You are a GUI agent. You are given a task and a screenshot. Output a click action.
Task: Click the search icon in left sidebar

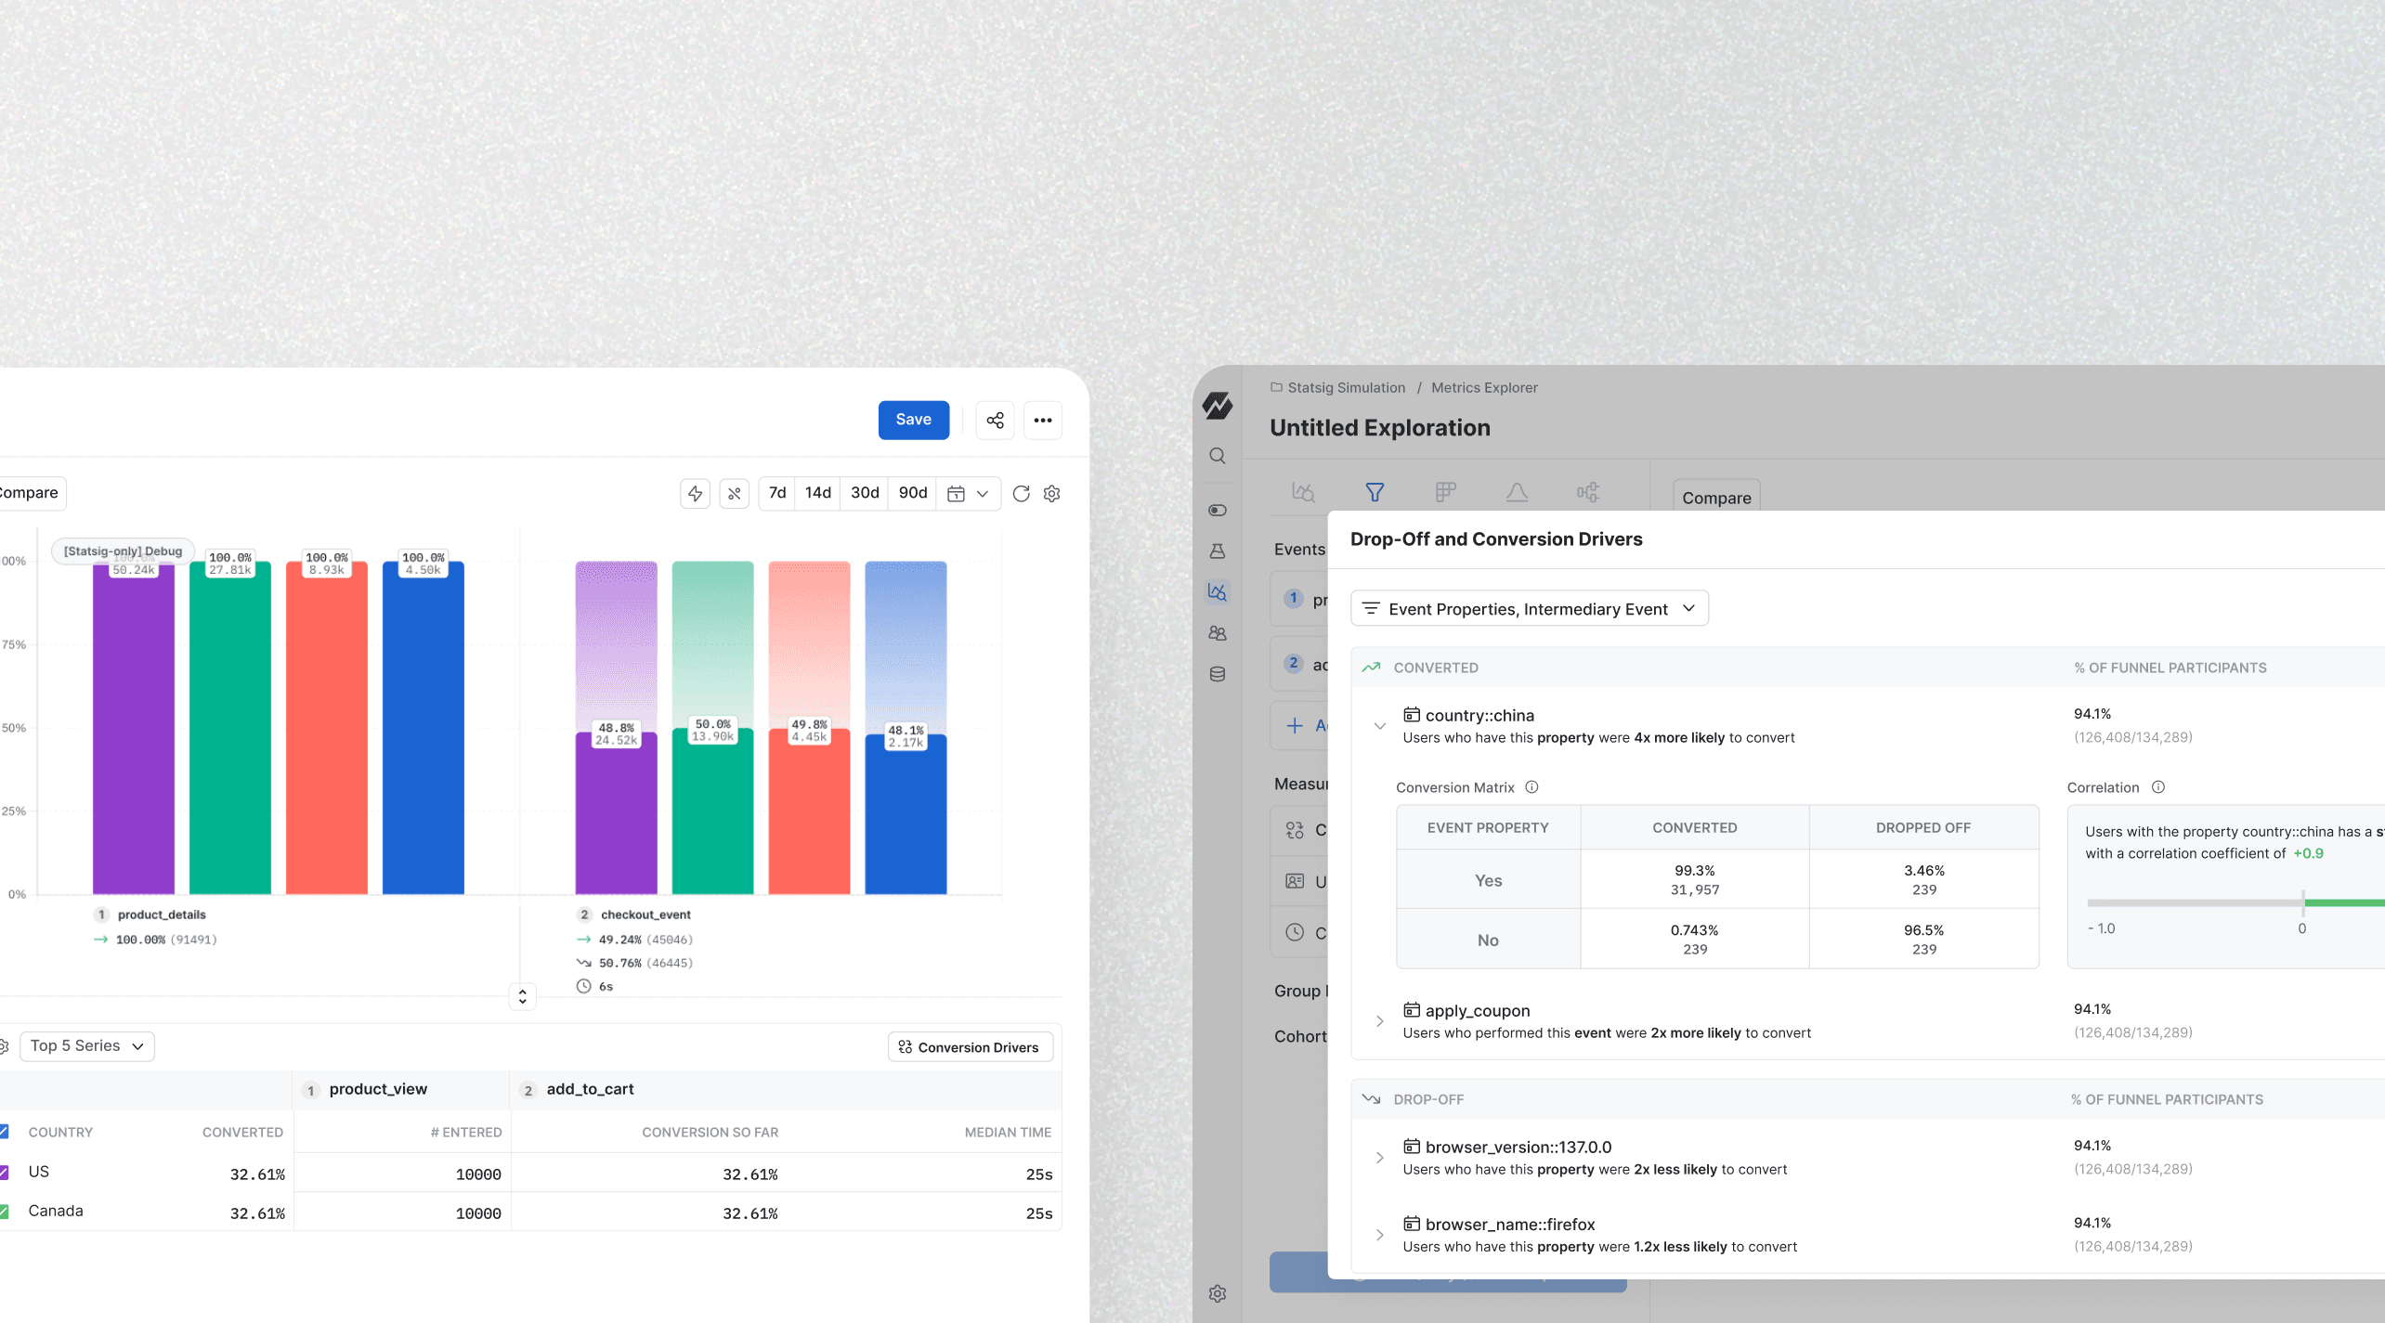click(x=1218, y=456)
